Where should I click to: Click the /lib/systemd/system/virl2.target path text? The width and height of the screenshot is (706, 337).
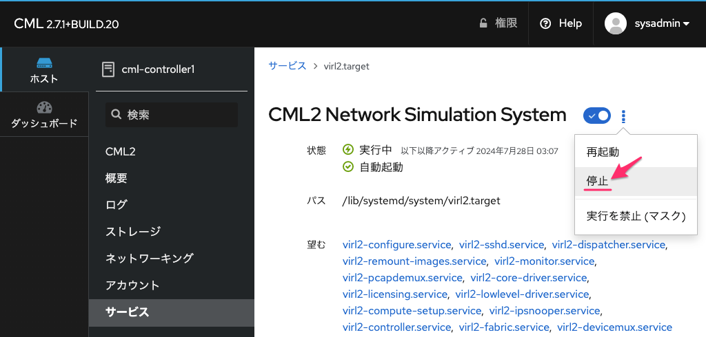pyautogui.click(x=421, y=201)
